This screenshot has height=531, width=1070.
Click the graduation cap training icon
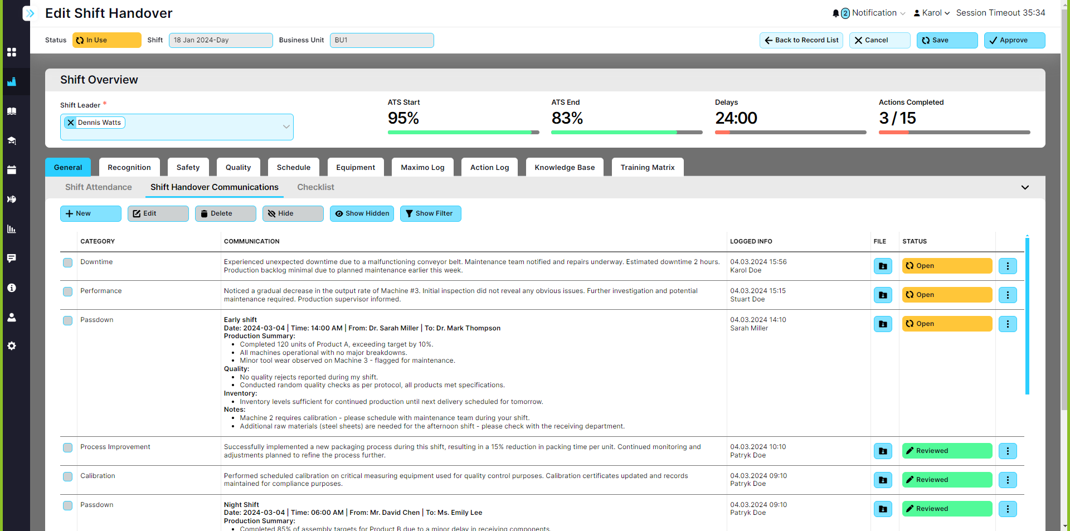pyautogui.click(x=11, y=141)
